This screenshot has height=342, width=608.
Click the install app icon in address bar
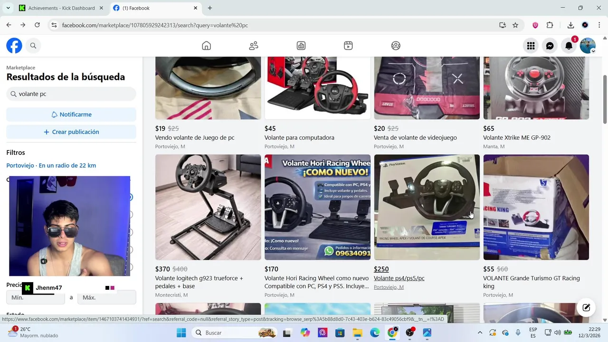503,25
